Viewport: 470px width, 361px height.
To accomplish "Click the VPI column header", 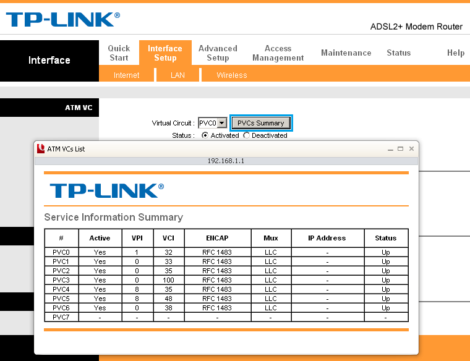I will [x=137, y=238].
